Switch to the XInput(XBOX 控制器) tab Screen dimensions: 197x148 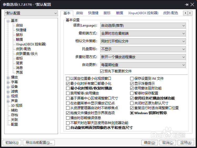click(143, 13)
